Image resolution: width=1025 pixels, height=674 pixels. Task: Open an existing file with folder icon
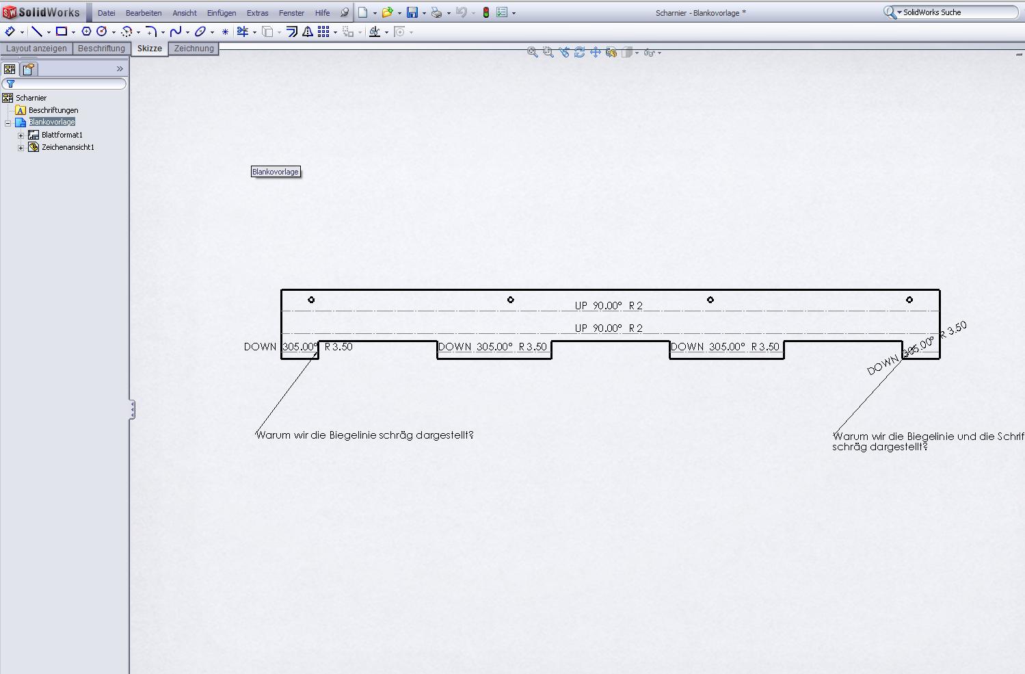coord(387,12)
